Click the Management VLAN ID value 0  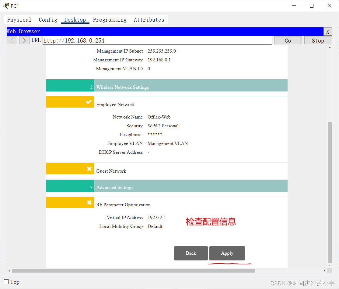(x=149, y=69)
